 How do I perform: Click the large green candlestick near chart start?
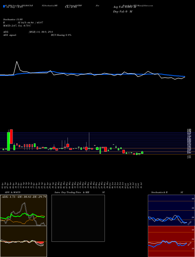[8, 141]
